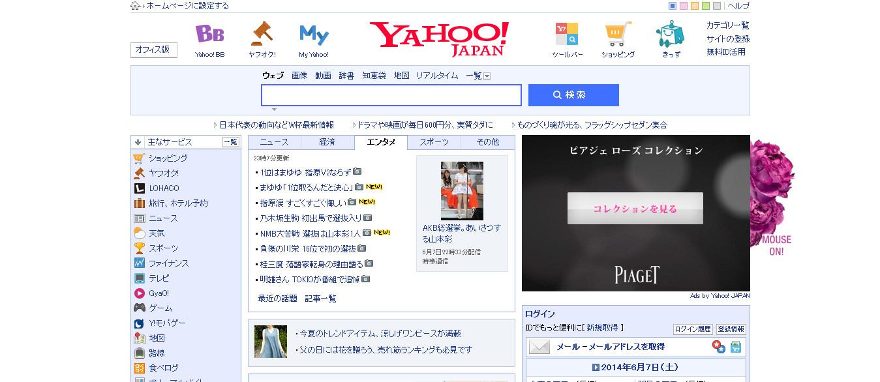This screenshot has height=382, width=880.
Task: Click the 登録情報 button
Action: click(x=731, y=329)
